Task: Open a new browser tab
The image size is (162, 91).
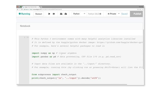Action: coord(41,7)
